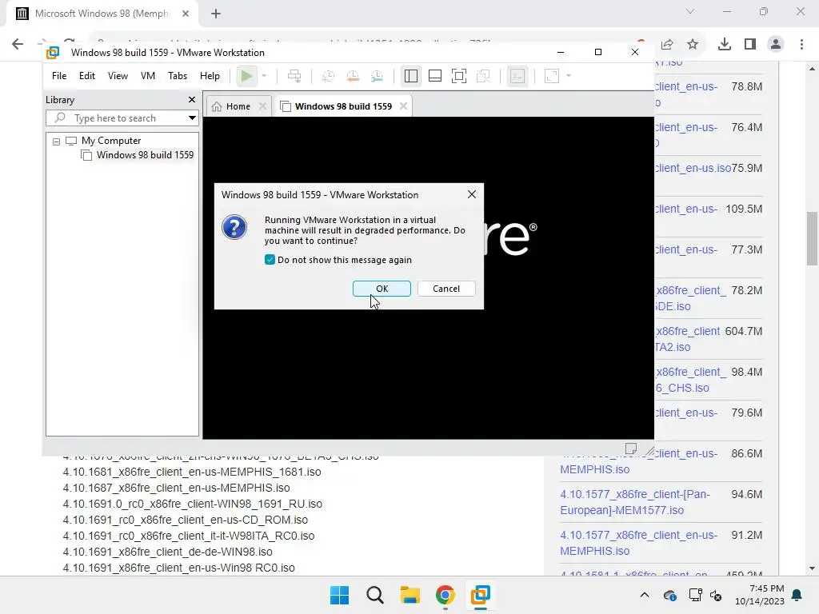This screenshot has width=819, height=614.
Task: Click VMware Workstation taskbar icon
Action: [x=480, y=595]
